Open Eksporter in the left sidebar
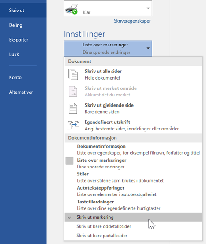Image resolution: width=206 pixels, height=244 pixels. [x=19, y=40]
